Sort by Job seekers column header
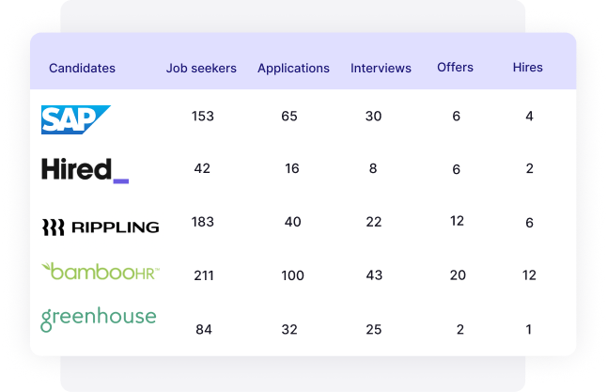The image size is (607, 392). (201, 69)
